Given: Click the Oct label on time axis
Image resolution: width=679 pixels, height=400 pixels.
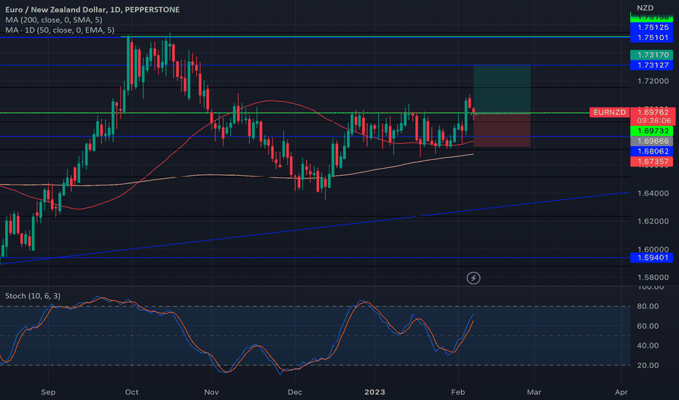Looking at the screenshot, I should pyautogui.click(x=132, y=392).
